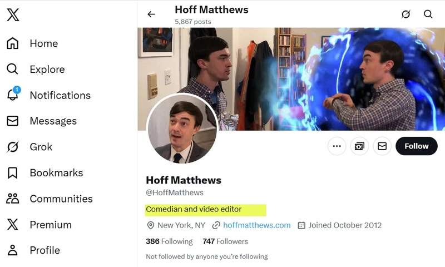Click the media icon beside the More button

(x=359, y=146)
